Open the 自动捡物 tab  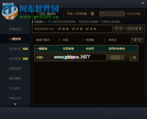tap(15, 59)
